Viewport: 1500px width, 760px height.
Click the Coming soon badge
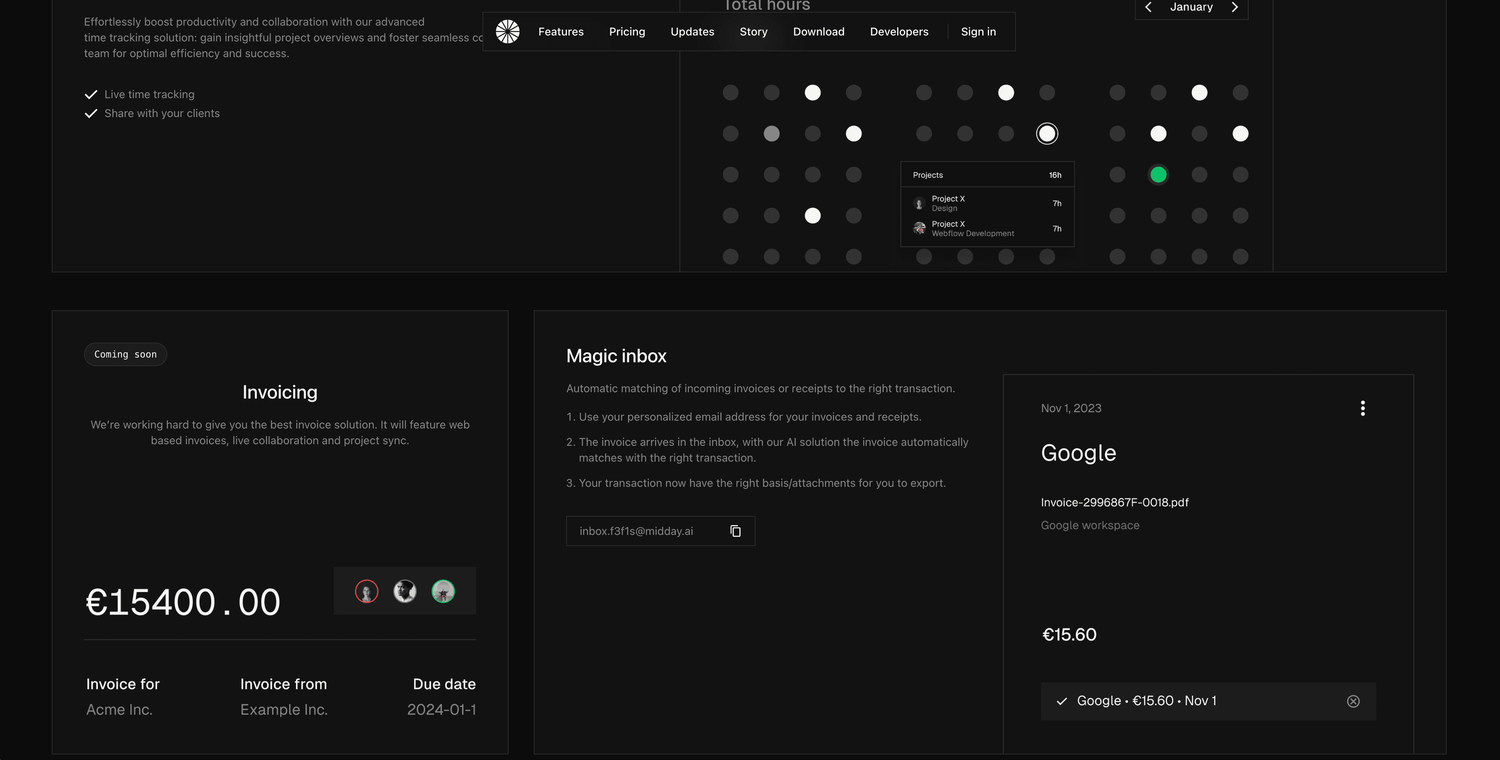coord(125,354)
